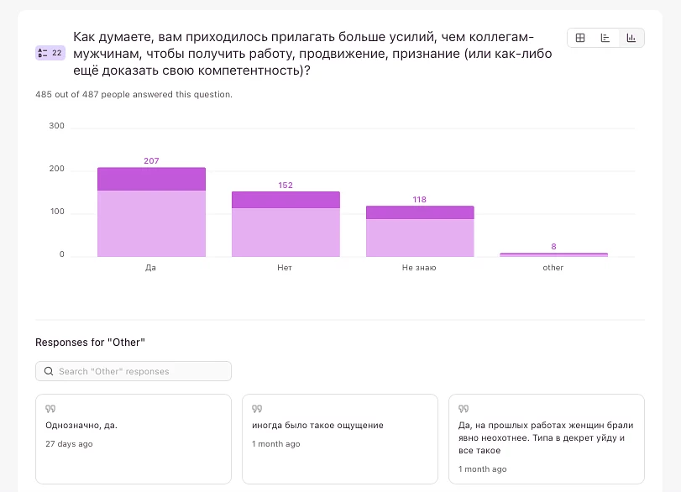Open response about "на прошлых работах"
Viewport: 681px width, 492px height.
546,439
